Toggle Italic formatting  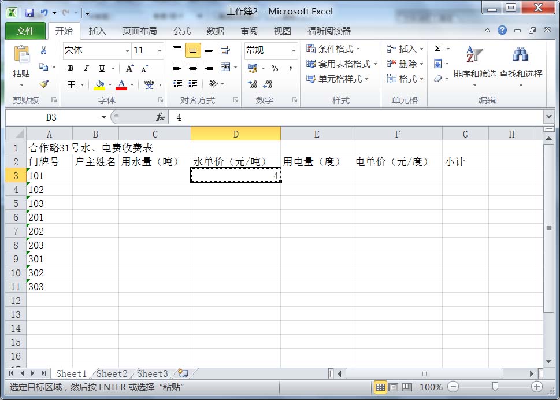click(x=86, y=68)
